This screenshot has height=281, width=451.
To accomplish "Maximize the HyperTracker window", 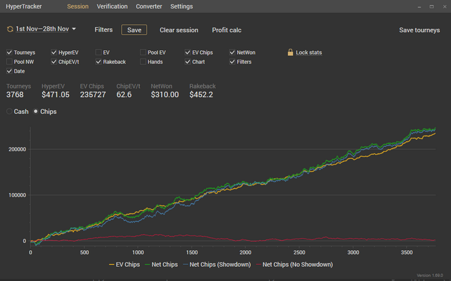I will pyautogui.click(x=432, y=6).
